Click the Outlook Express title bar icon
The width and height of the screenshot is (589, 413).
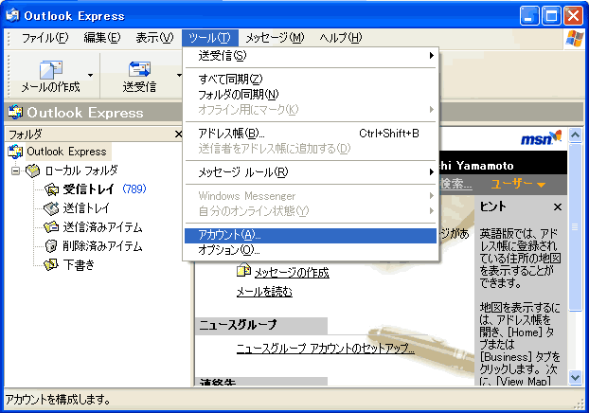coord(12,15)
